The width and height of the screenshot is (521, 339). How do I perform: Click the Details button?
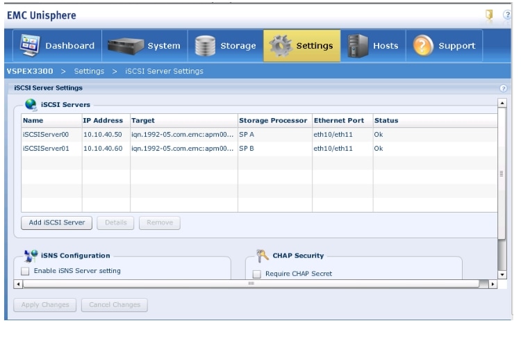(x=115, y=223)
